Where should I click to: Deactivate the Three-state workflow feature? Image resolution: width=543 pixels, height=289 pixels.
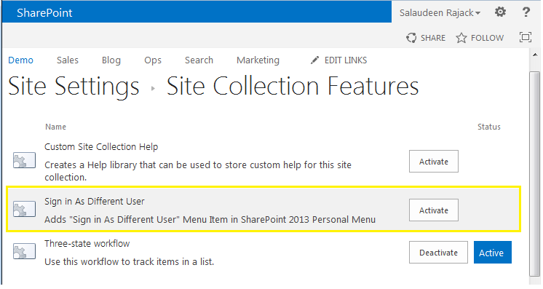[438, 253]
